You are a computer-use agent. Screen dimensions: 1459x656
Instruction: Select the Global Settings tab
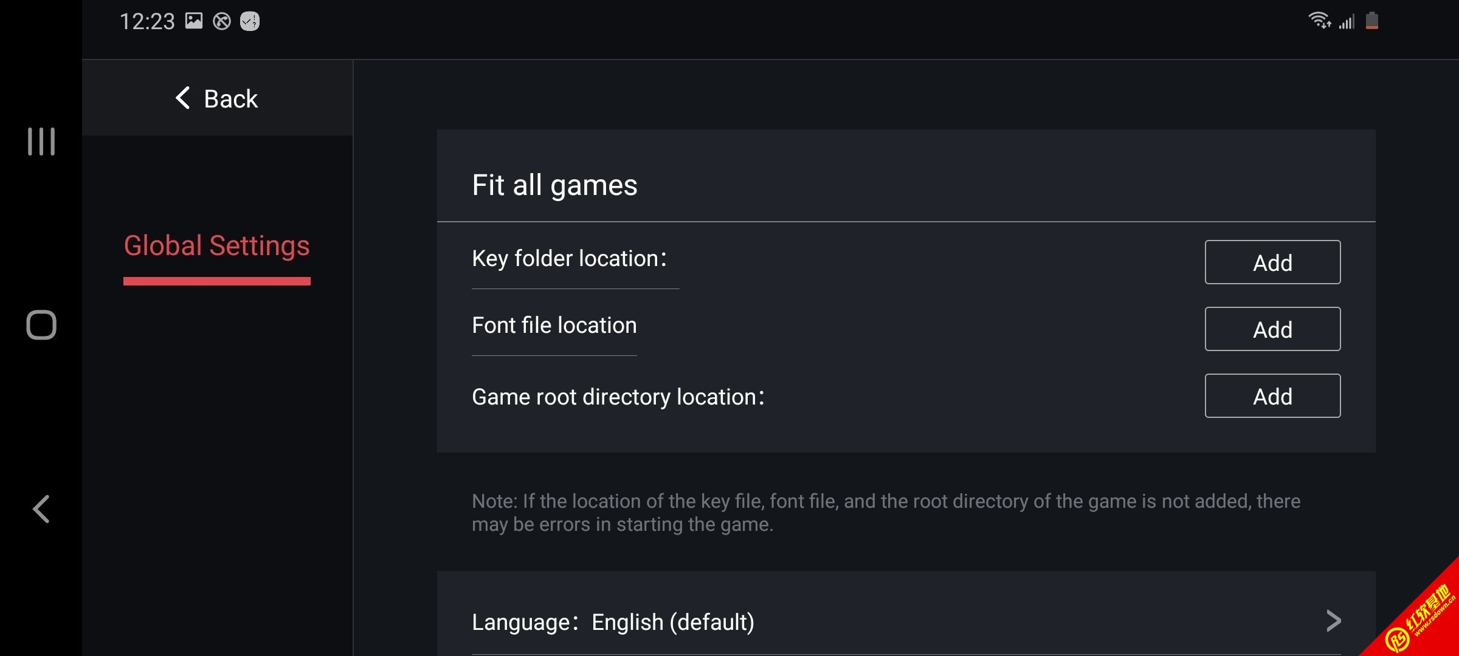217,246
